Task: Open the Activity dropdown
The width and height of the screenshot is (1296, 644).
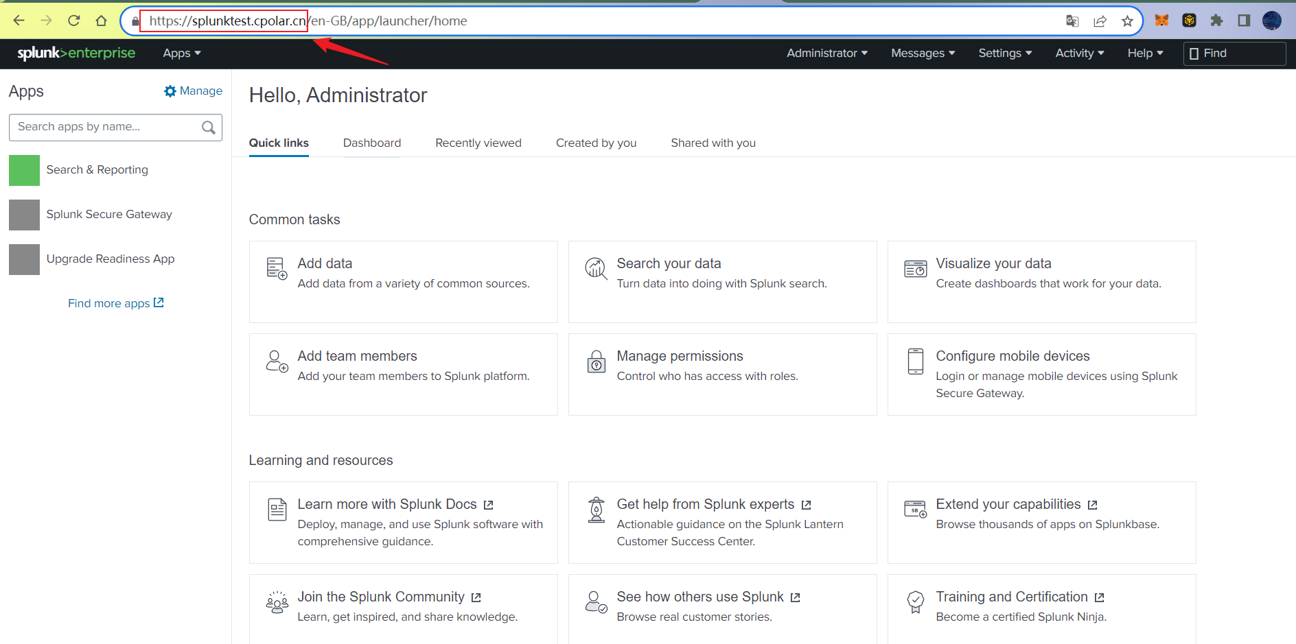Action: coord(1080,53)
